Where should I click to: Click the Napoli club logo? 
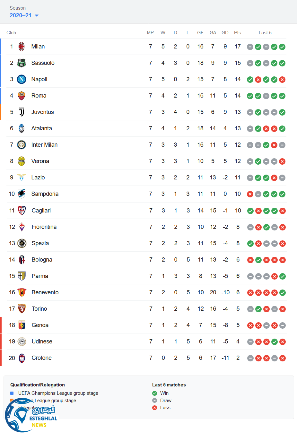[22, 79]
